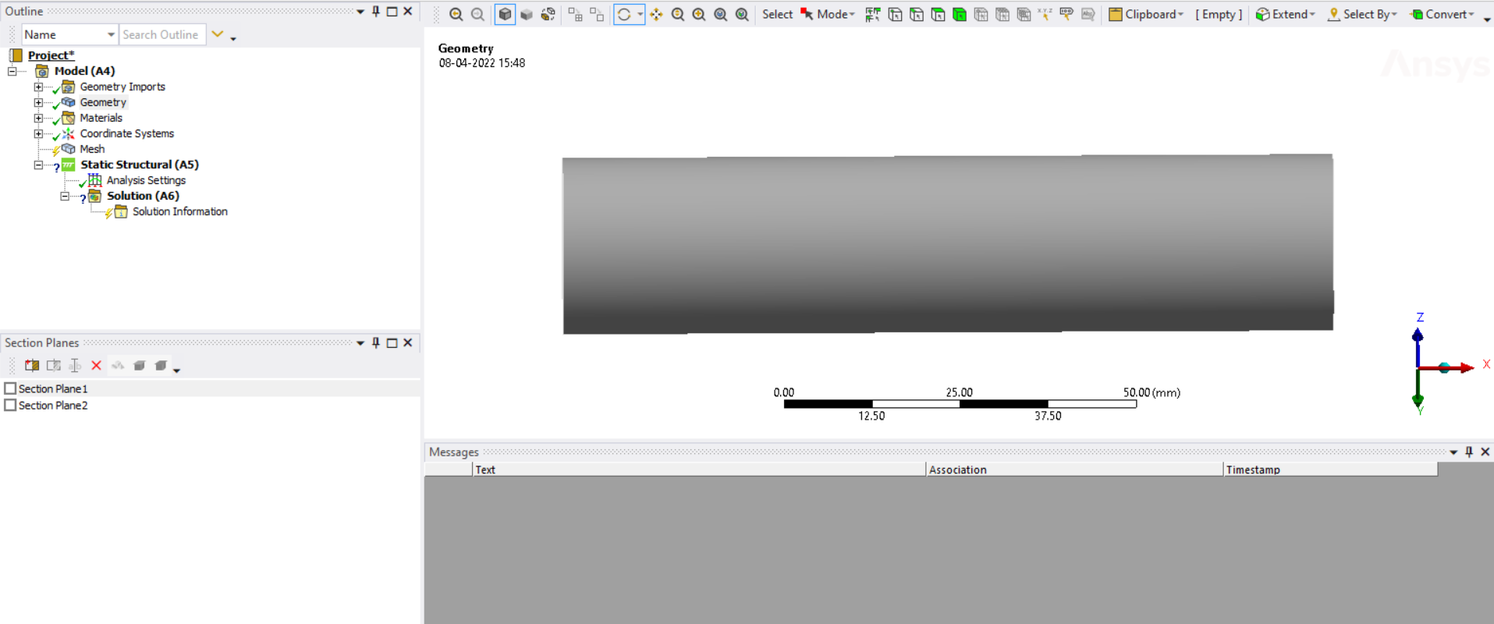Select Solution Information in the outline
Image resolution: width=1494 pixels, height=624 pixels.
180,211
